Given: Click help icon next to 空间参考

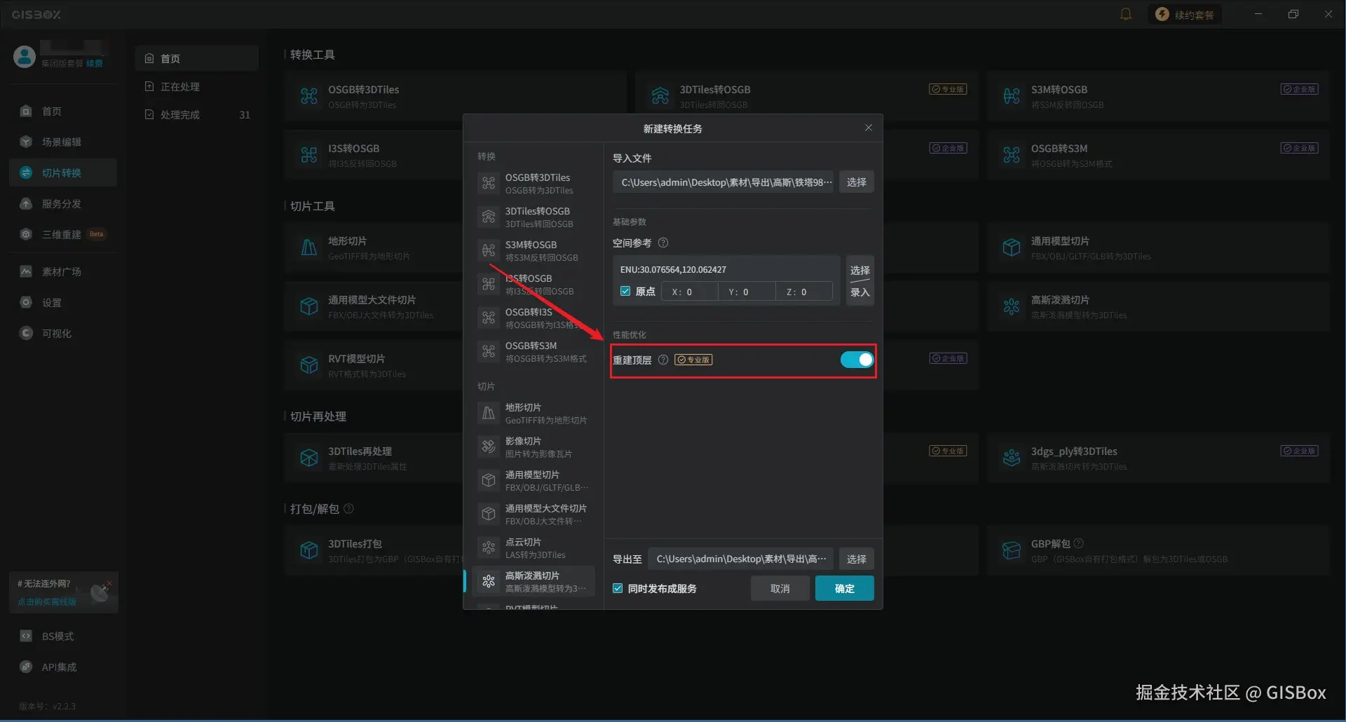Looking at the screenshot, I should [x=663, y=243].
